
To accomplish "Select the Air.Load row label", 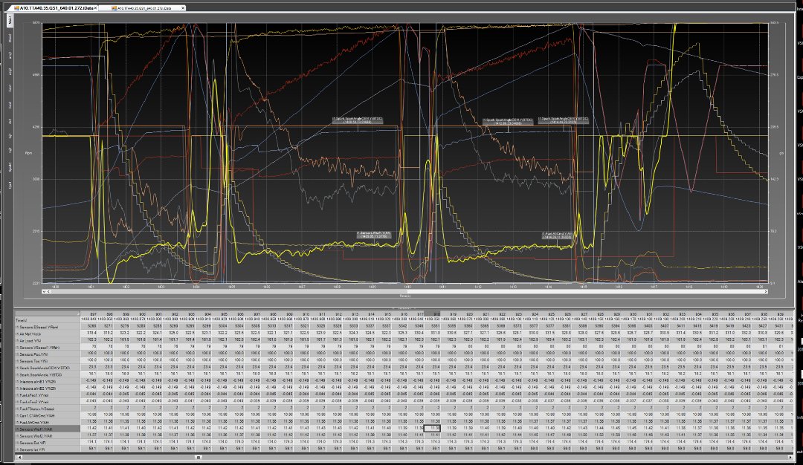I will click(47, 340).
